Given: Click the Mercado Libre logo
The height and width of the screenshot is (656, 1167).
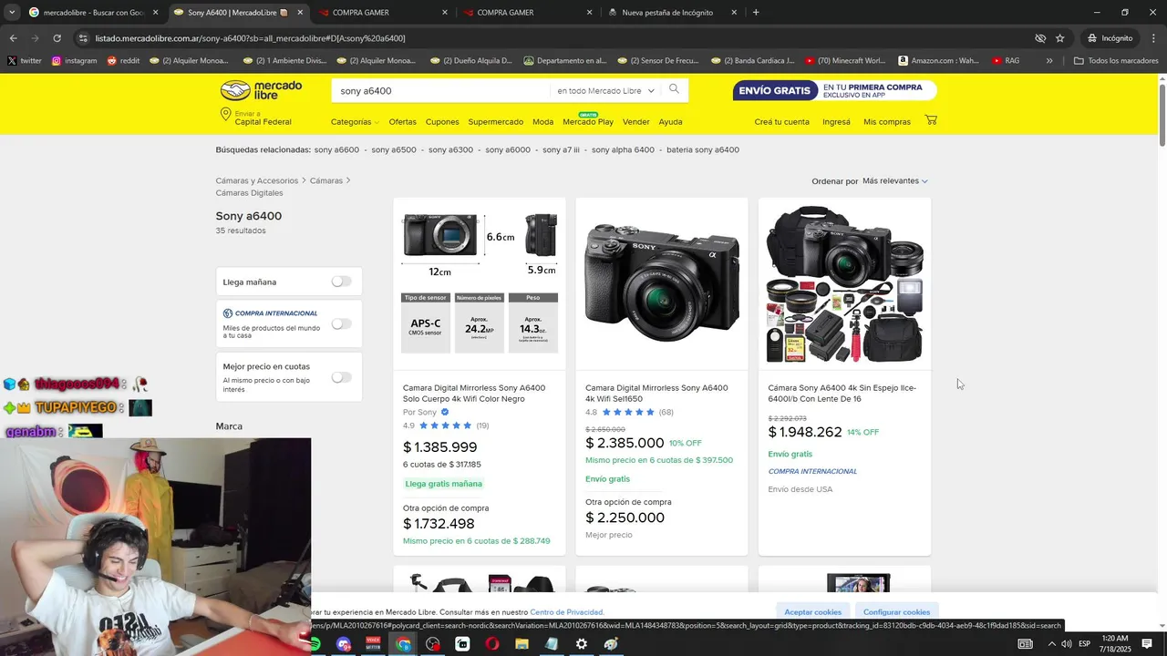Looking at the screenshot, I should pos(261,90).
